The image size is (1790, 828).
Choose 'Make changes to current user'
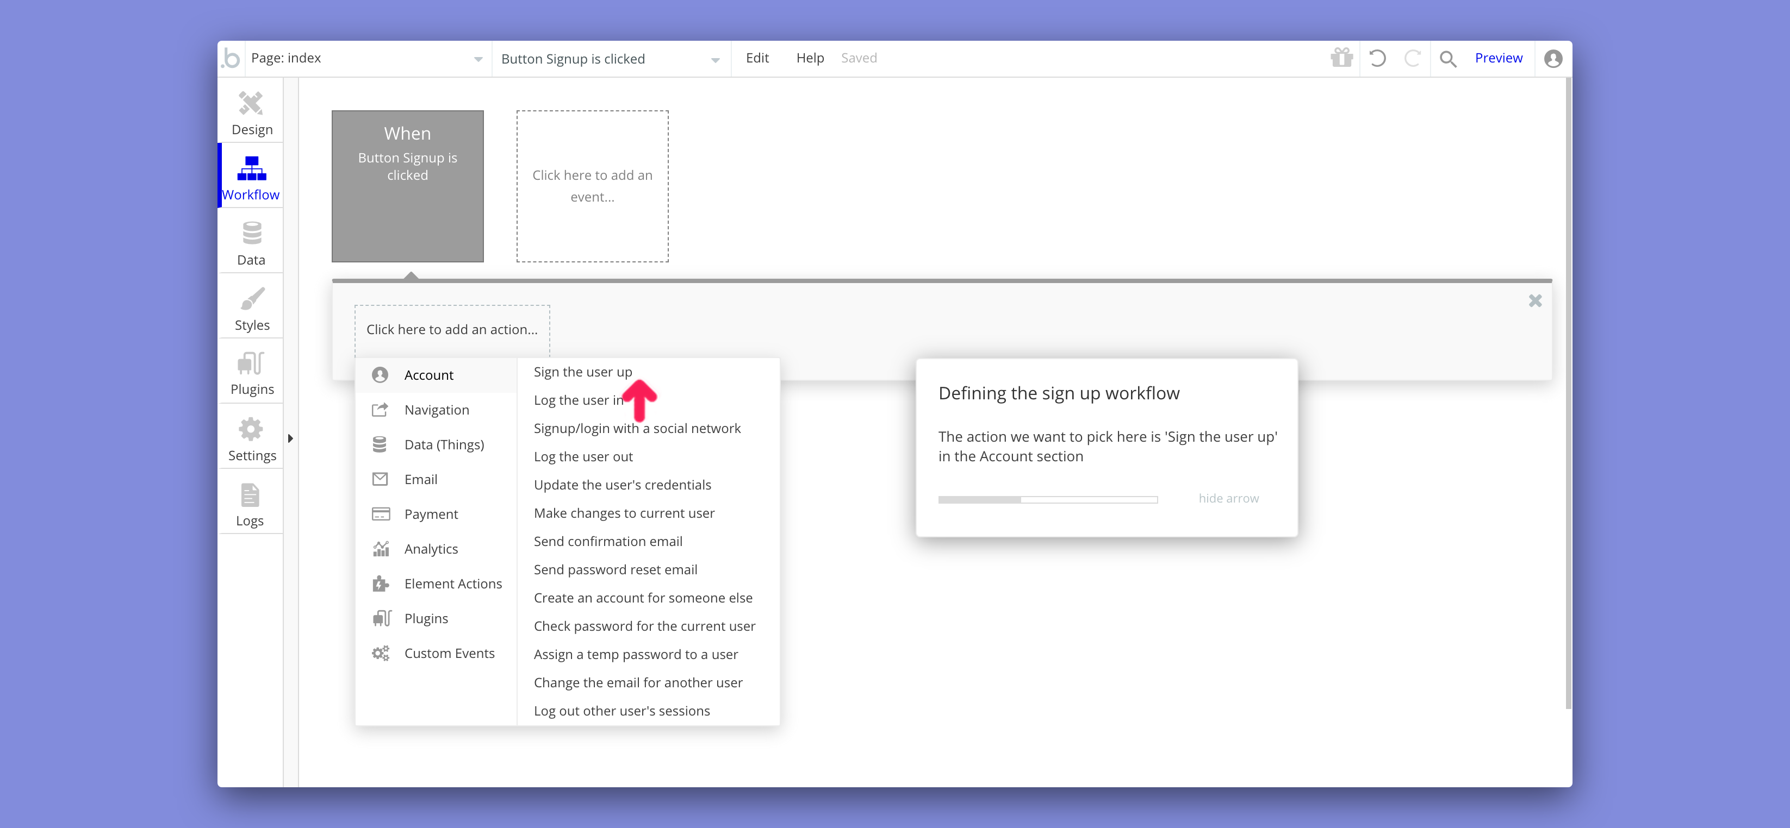tap(623, 513)
